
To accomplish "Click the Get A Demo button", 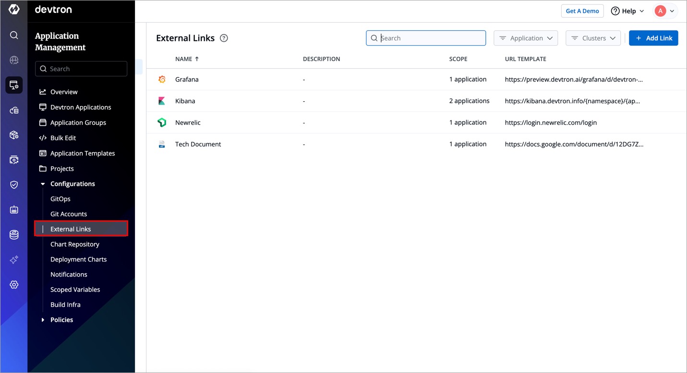I will click(x=582, y=11).
